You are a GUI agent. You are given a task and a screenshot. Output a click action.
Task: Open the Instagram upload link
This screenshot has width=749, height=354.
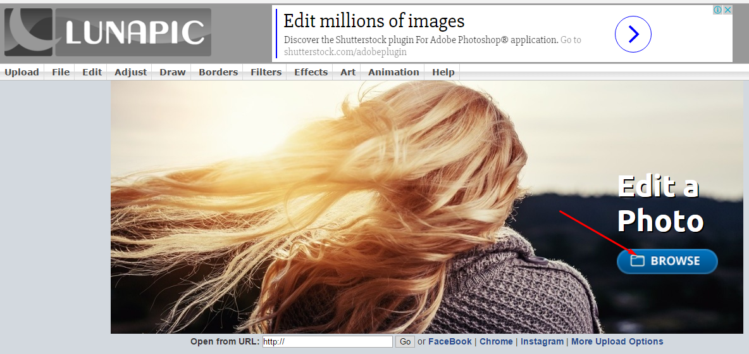[542, 341]
